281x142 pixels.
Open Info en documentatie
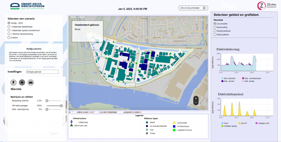click(x=193, y=8)
